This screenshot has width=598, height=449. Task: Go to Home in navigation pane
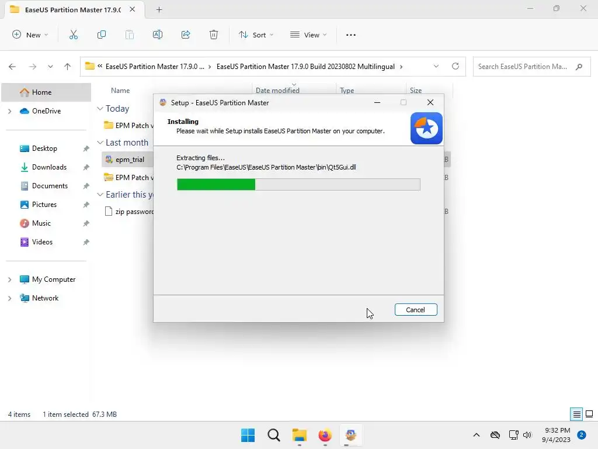pyautogui.click(x=46, y=92)
